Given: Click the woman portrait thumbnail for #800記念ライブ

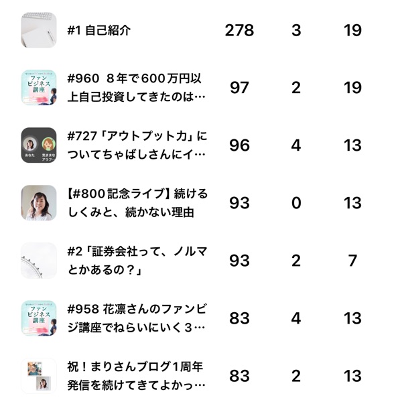Looking at the screenshot, I should 39,203.
